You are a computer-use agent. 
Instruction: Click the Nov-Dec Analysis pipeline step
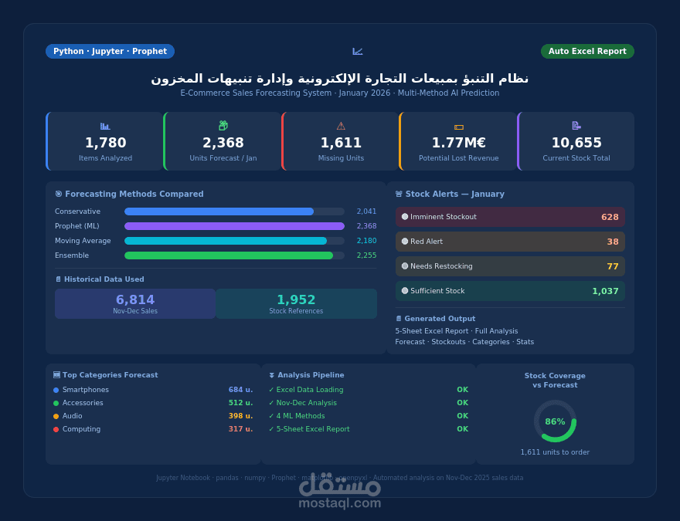[x=303, y=403]
